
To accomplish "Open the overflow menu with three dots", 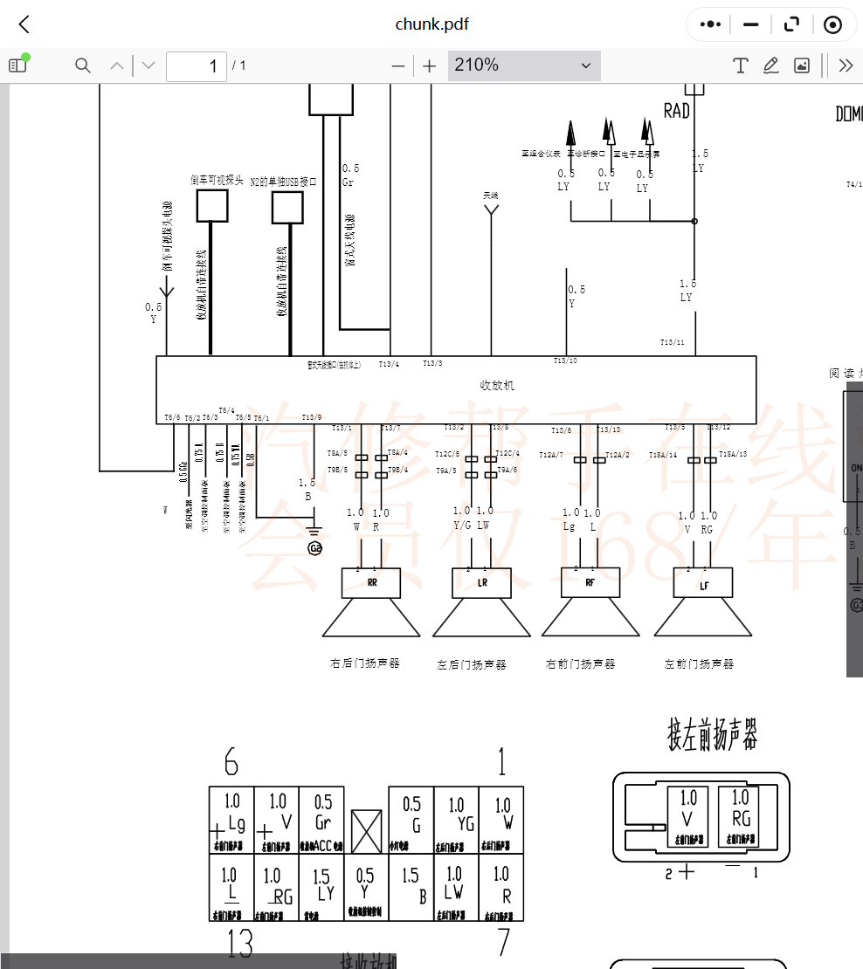I will tap(708, 24).
